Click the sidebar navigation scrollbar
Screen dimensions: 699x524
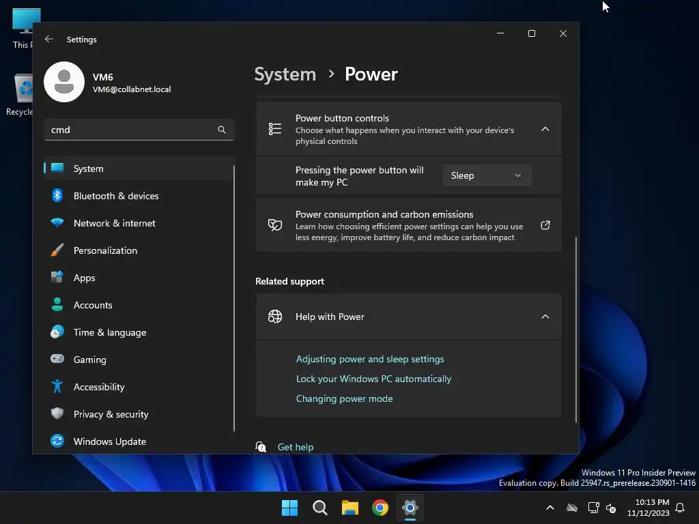(233, 297)
